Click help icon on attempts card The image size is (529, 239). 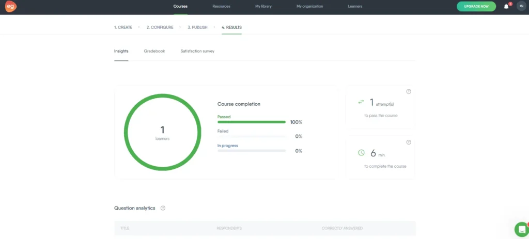click(409, 91)
